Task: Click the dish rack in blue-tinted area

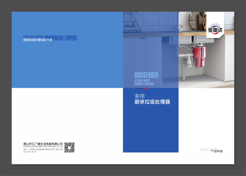Action: [x=132, y=22]
